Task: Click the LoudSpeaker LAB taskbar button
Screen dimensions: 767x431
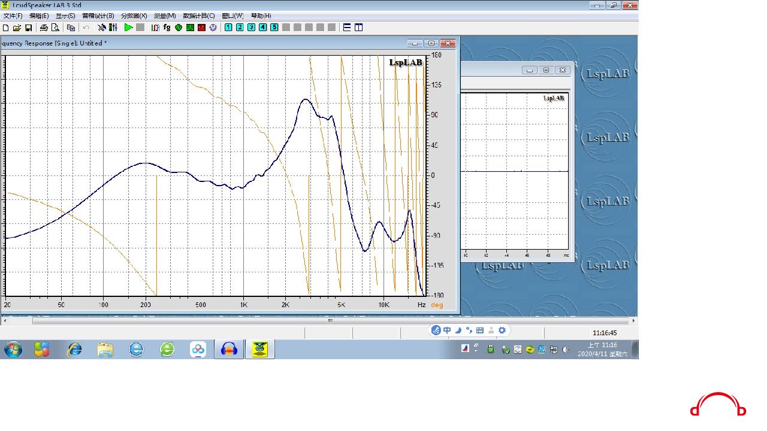Action: coord(260,349)
